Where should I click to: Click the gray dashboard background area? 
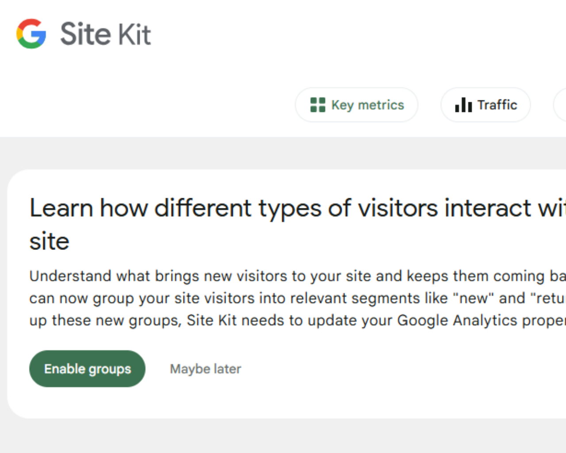click(283, 438)
